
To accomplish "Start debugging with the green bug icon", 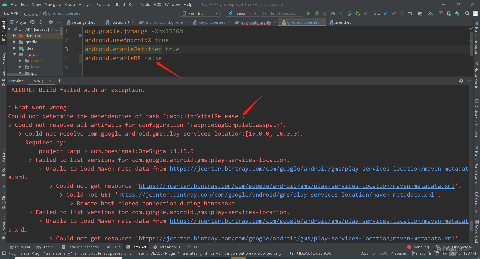I will click(x=317, y=13).
